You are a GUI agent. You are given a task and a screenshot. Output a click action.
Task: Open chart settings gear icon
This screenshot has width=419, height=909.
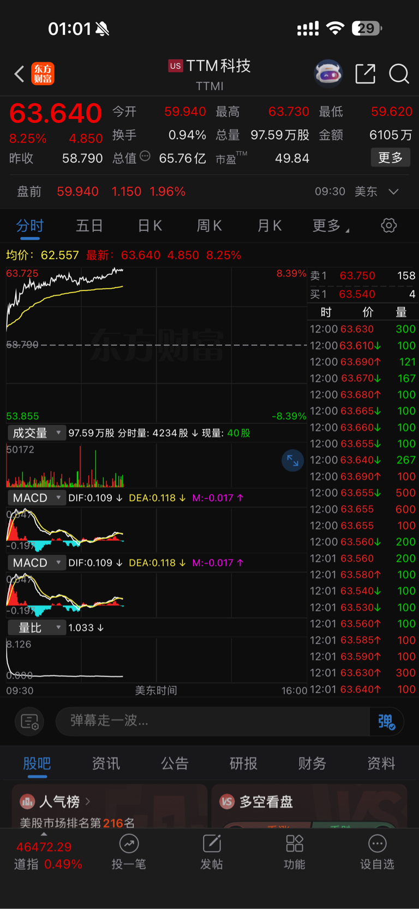pos(388,225)
